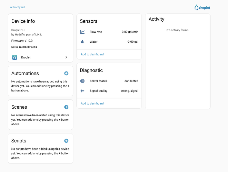
Task: Click the Server status globe icon
Action: (82, 81)
